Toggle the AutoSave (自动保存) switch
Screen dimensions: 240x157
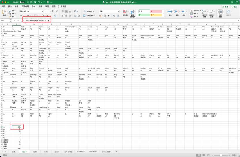coord(22,2)
